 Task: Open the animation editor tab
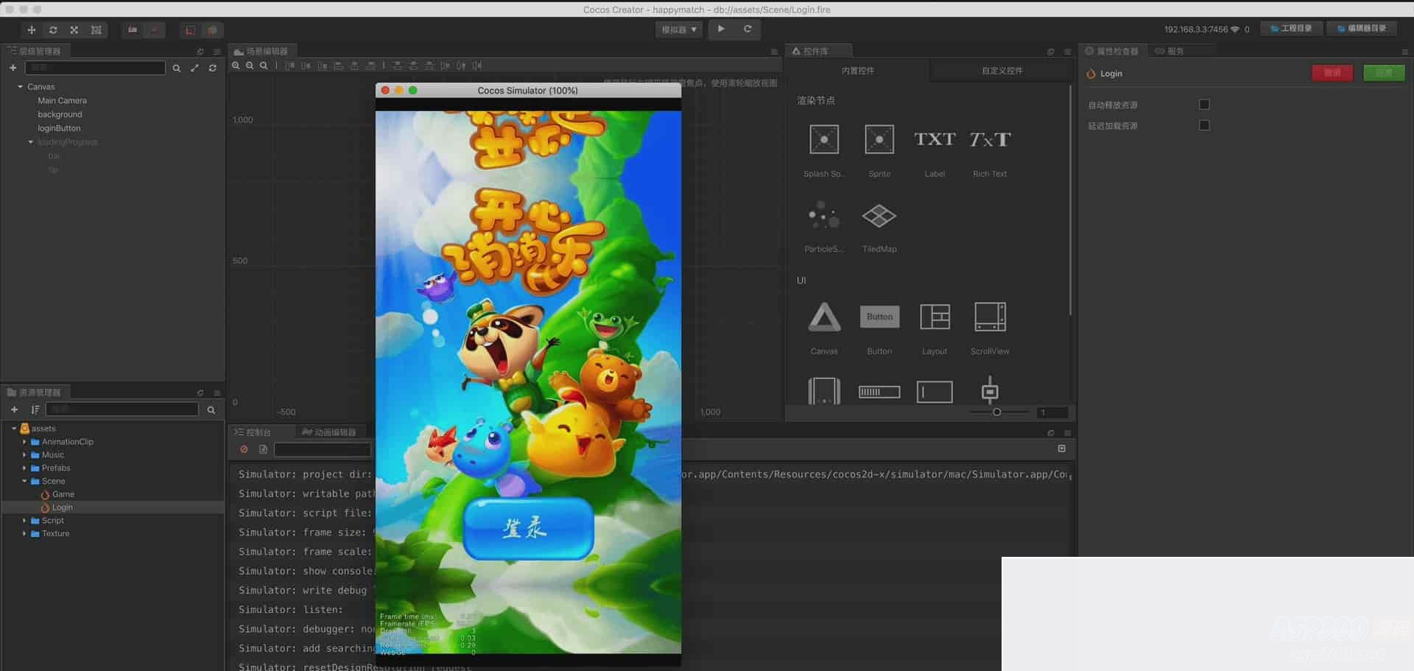click(x=329, y=432)
